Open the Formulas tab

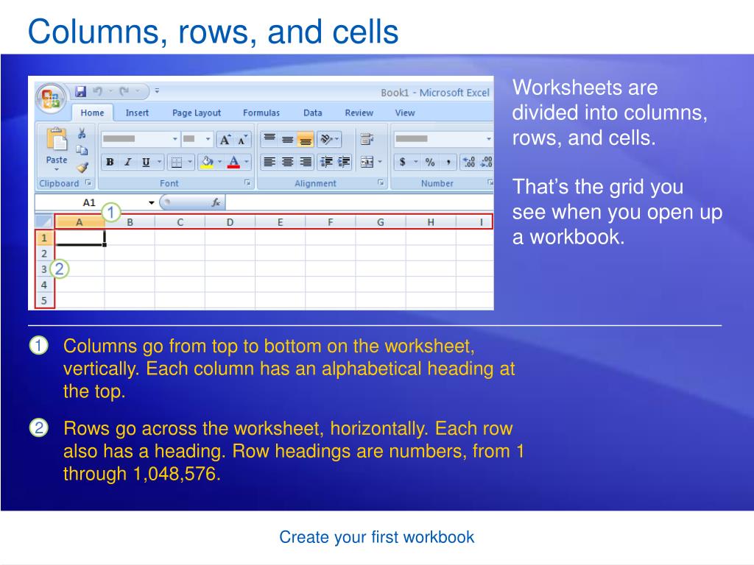tap(261, 113)
